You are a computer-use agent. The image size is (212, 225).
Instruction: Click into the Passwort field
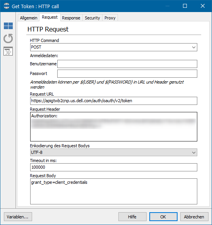(127, 73)
